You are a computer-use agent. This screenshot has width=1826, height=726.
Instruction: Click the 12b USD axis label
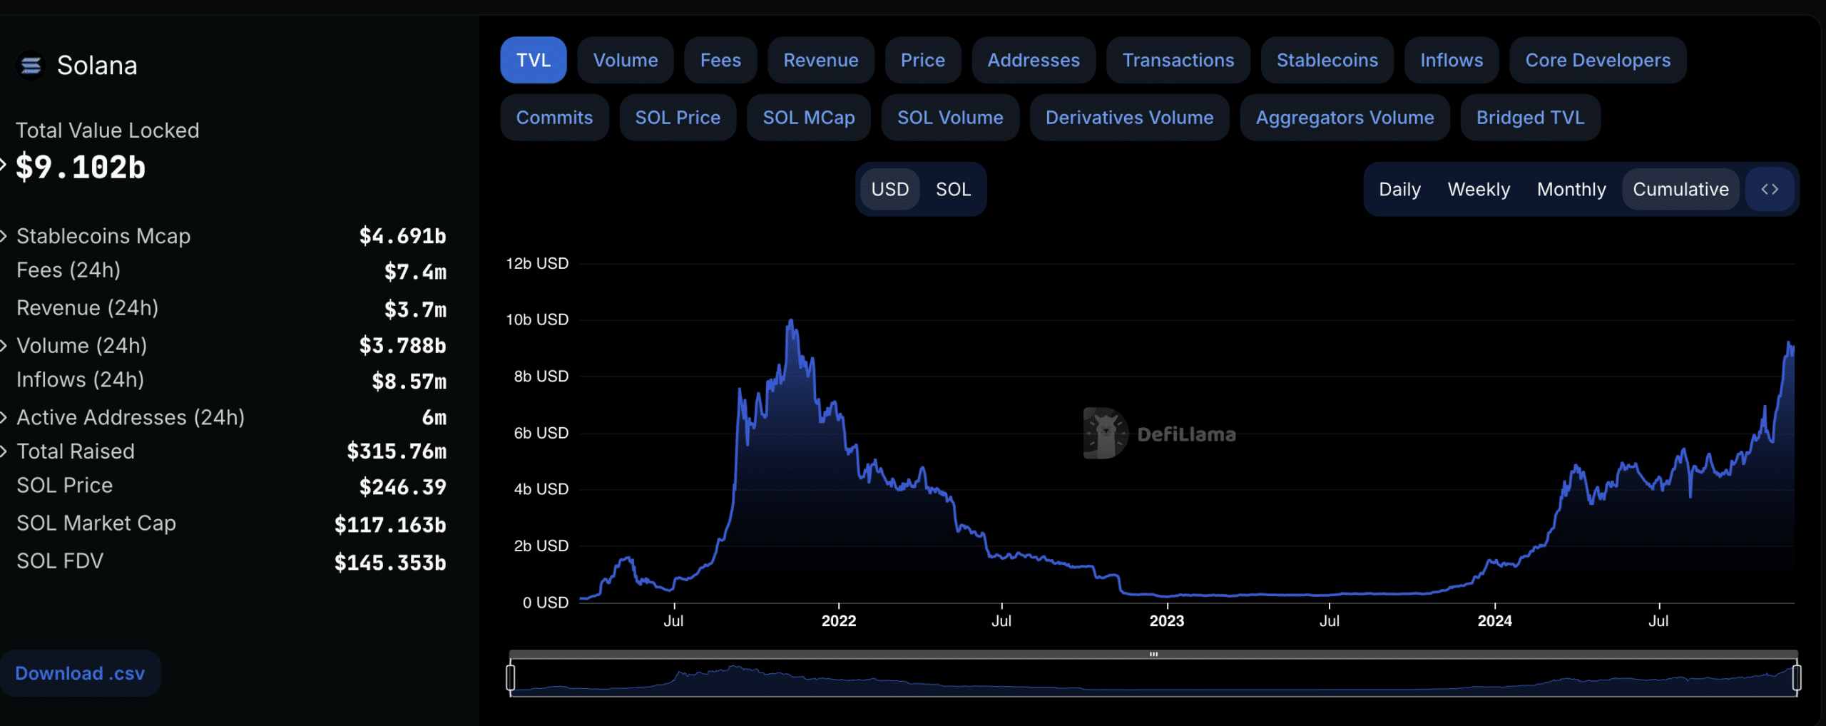[537, 263]
